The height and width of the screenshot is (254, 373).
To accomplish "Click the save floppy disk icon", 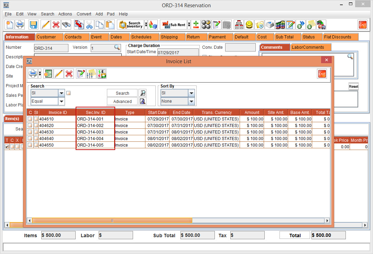I will (x=33, y=25).
